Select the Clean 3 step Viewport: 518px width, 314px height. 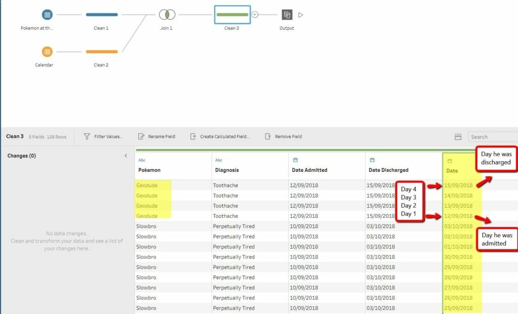coord(232,15)
